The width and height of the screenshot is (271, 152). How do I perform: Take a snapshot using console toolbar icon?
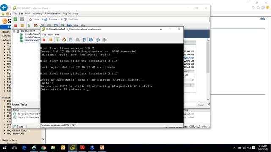point(71,40)
